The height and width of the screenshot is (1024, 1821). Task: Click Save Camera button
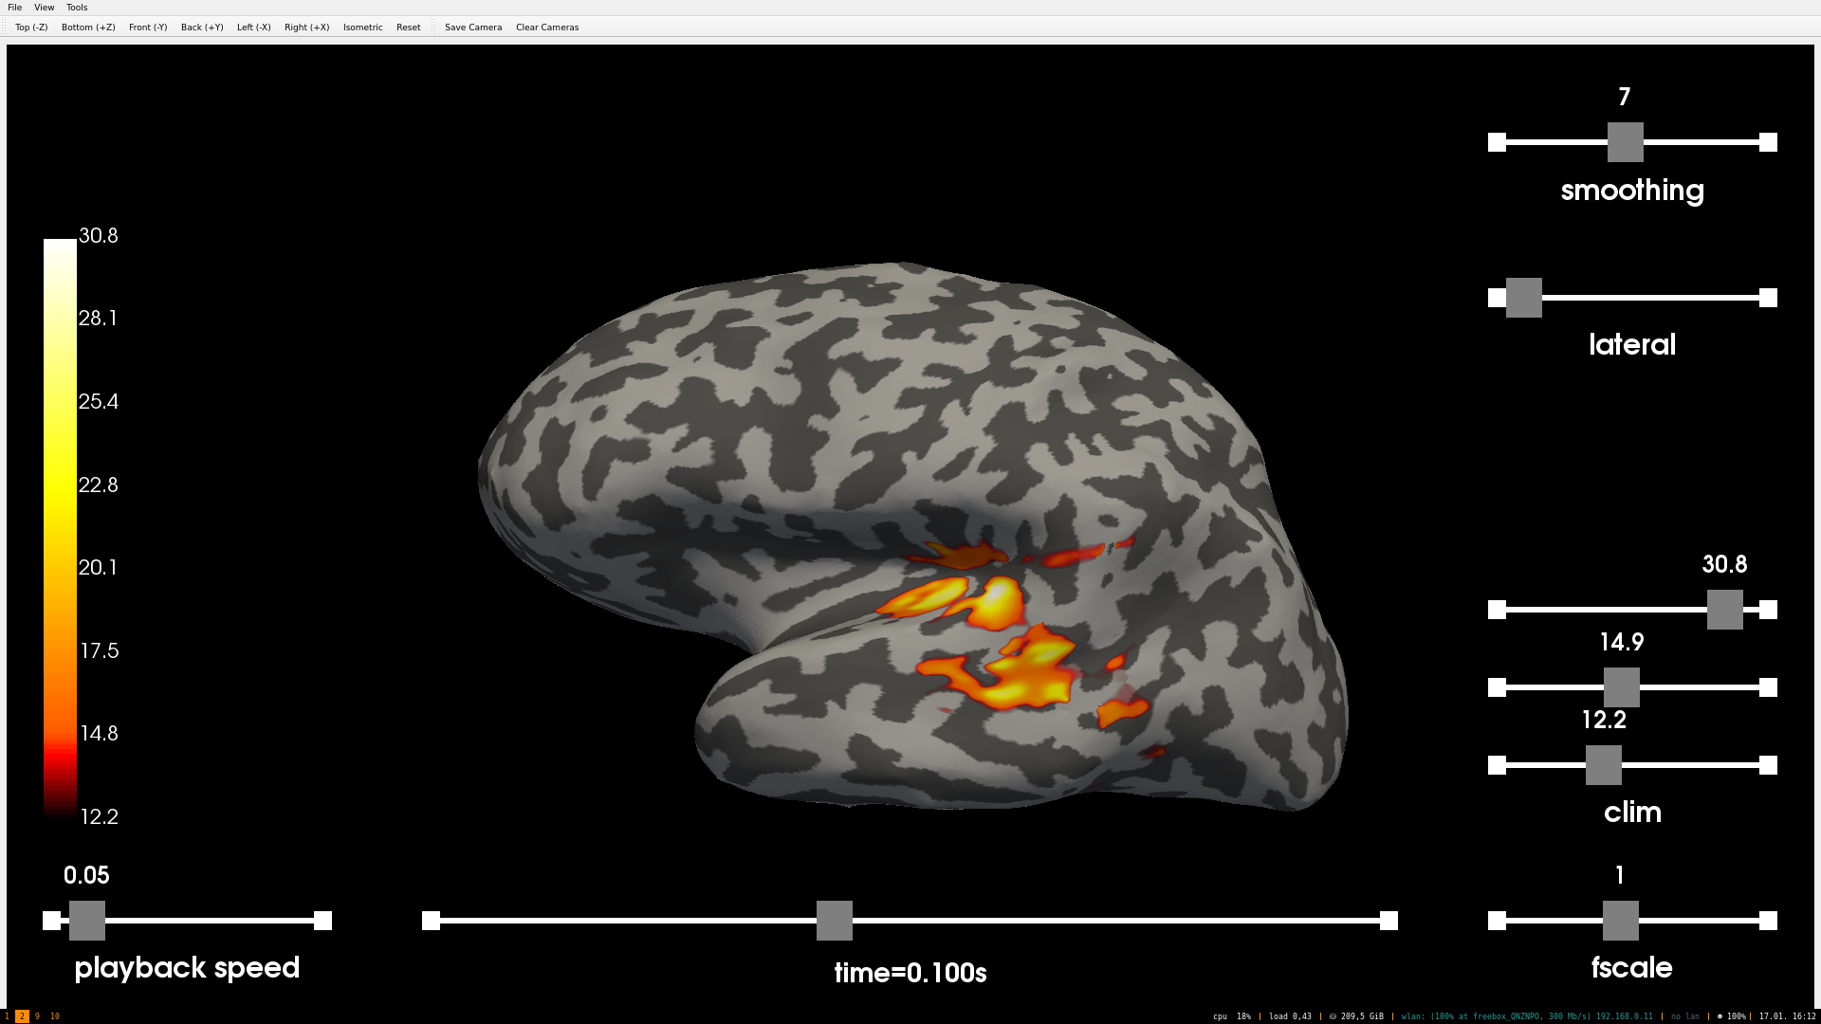(473, 27)
